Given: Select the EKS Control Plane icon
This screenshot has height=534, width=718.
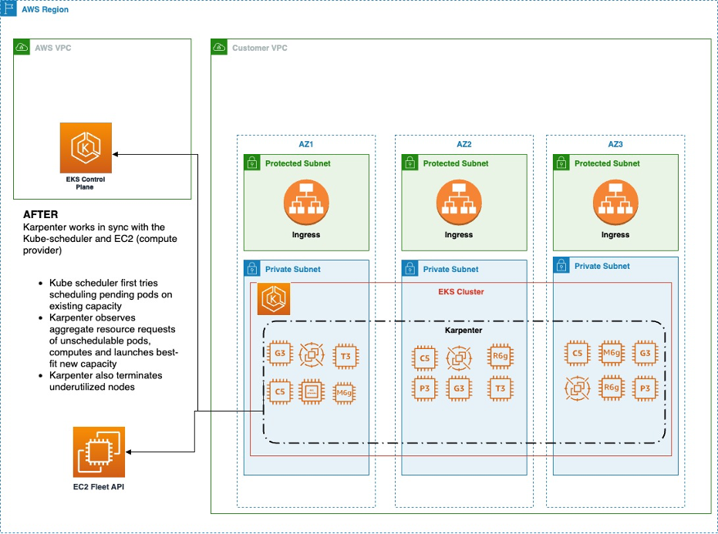Looking at the screenshot, I should (x=86, y=146).
